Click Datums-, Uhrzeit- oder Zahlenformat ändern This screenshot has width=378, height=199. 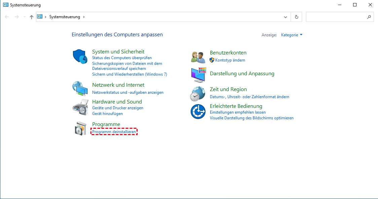(x=250, y=97)
